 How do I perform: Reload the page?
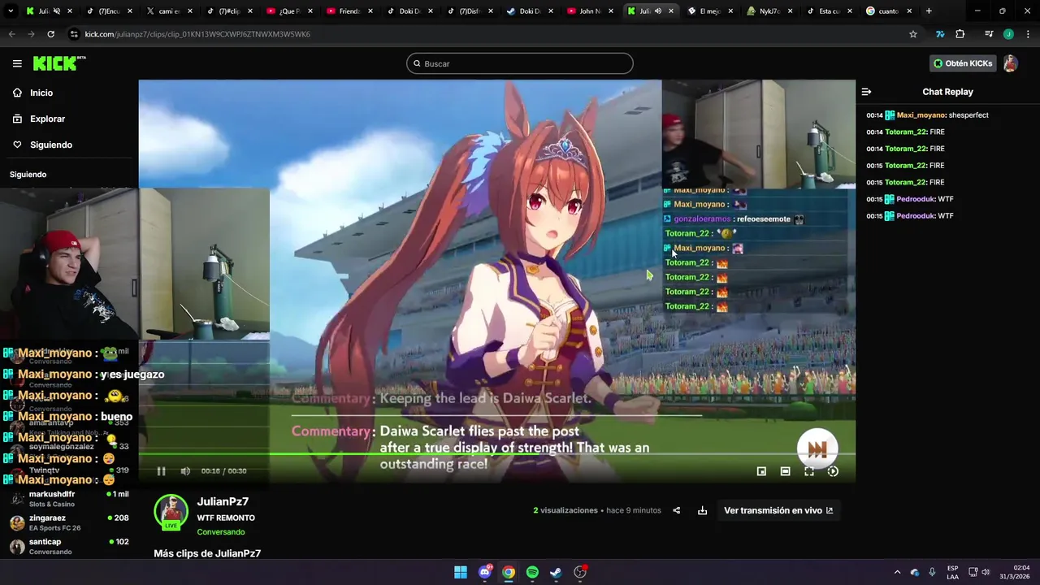click(x=50, y=34)
